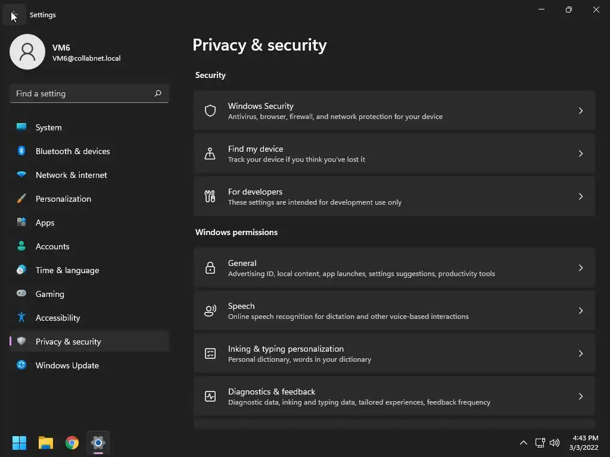610x457 pixels.
Task: Click the For developers tools icon
Action: tap(210, 196)
